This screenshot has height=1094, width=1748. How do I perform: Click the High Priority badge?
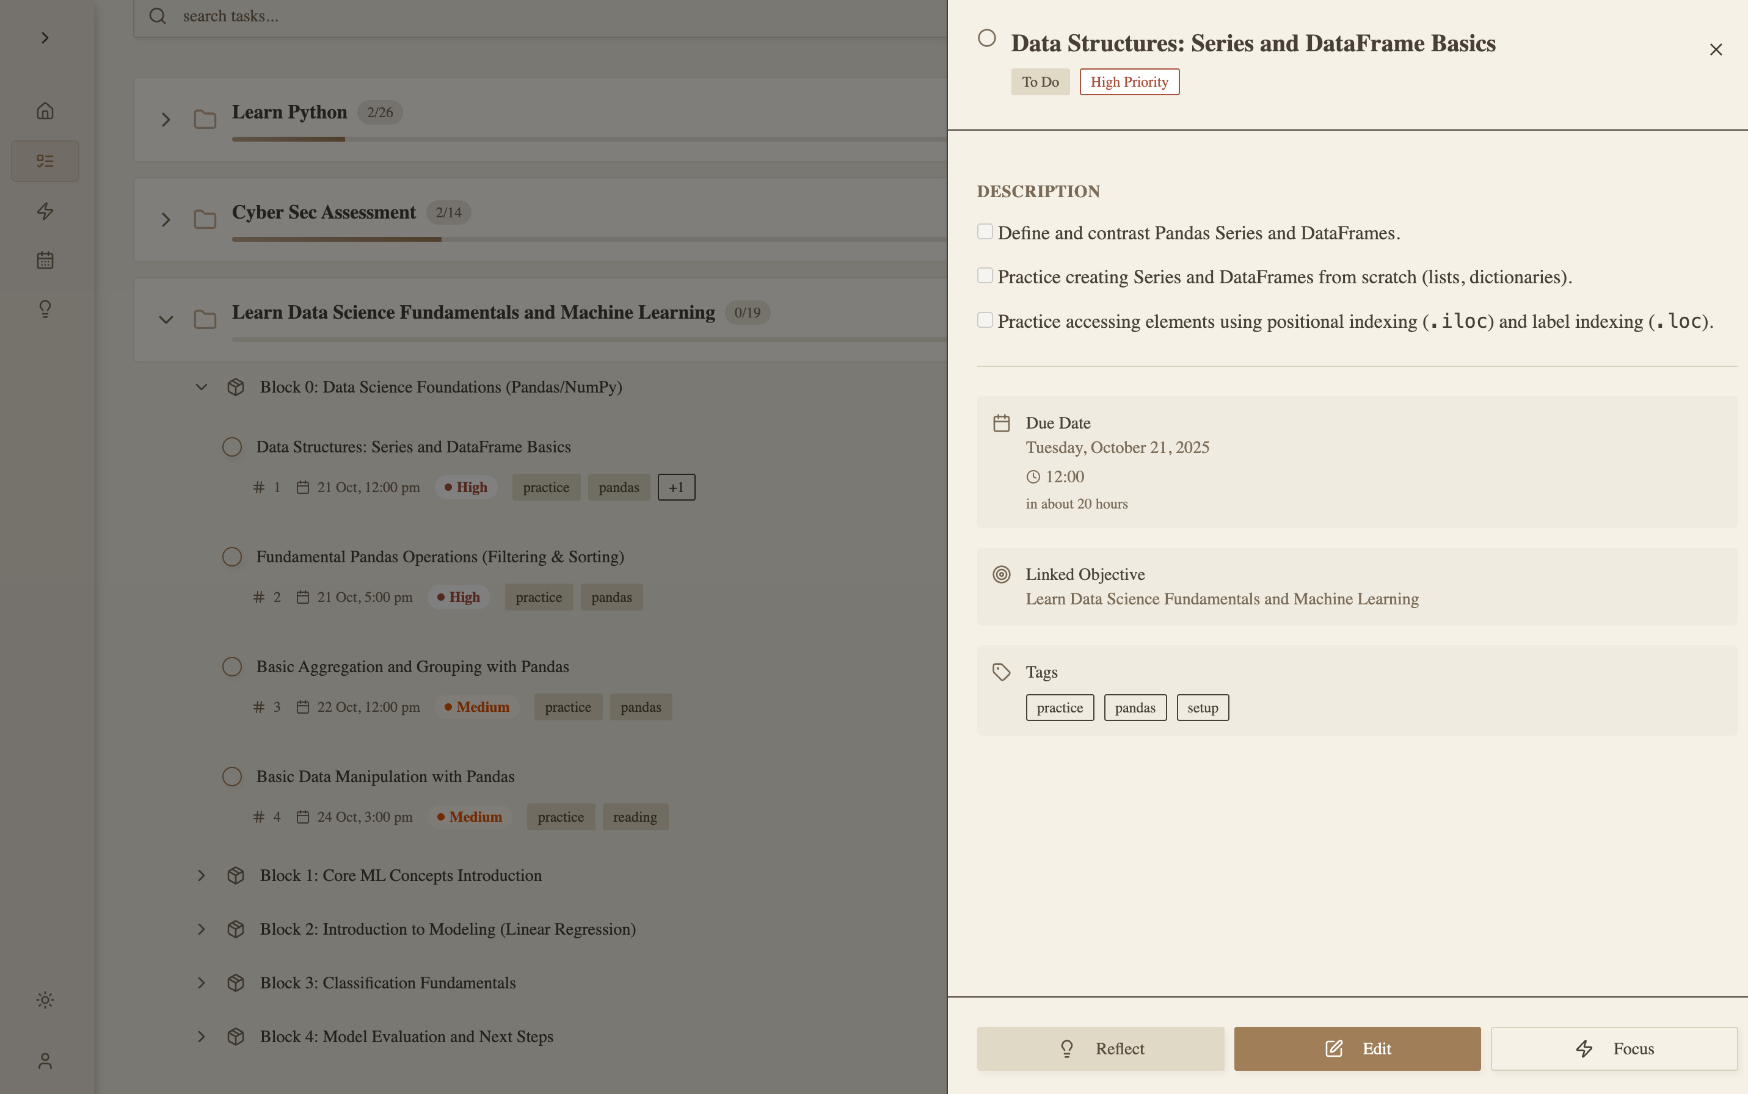tap(1129, 82)
